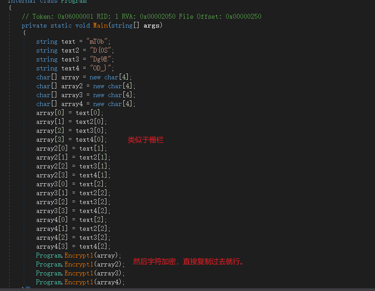
Task: Click the red annotation "类似于栅栏"
Action: [x=146, y=140]
